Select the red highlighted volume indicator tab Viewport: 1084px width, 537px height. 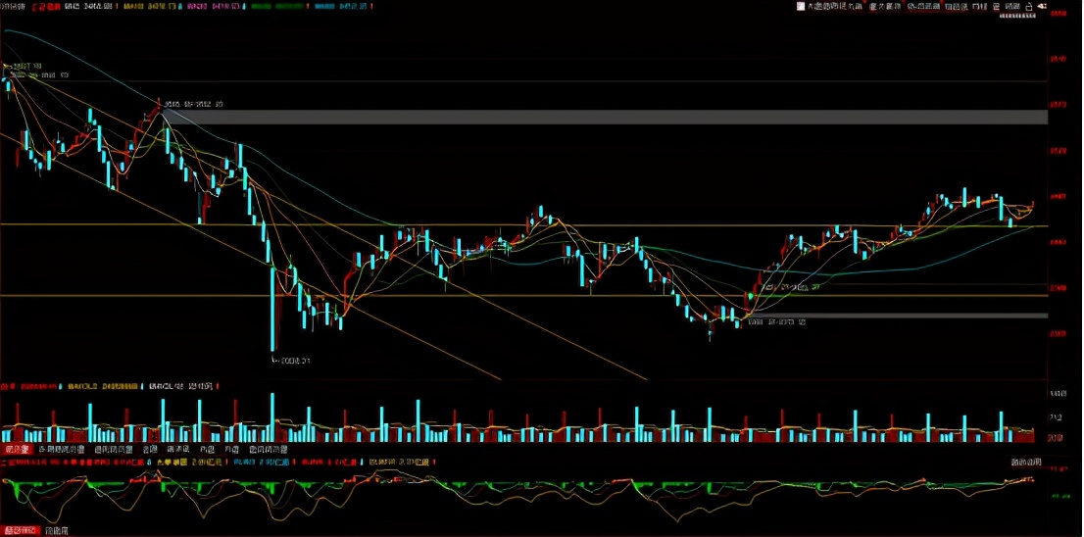16,450
